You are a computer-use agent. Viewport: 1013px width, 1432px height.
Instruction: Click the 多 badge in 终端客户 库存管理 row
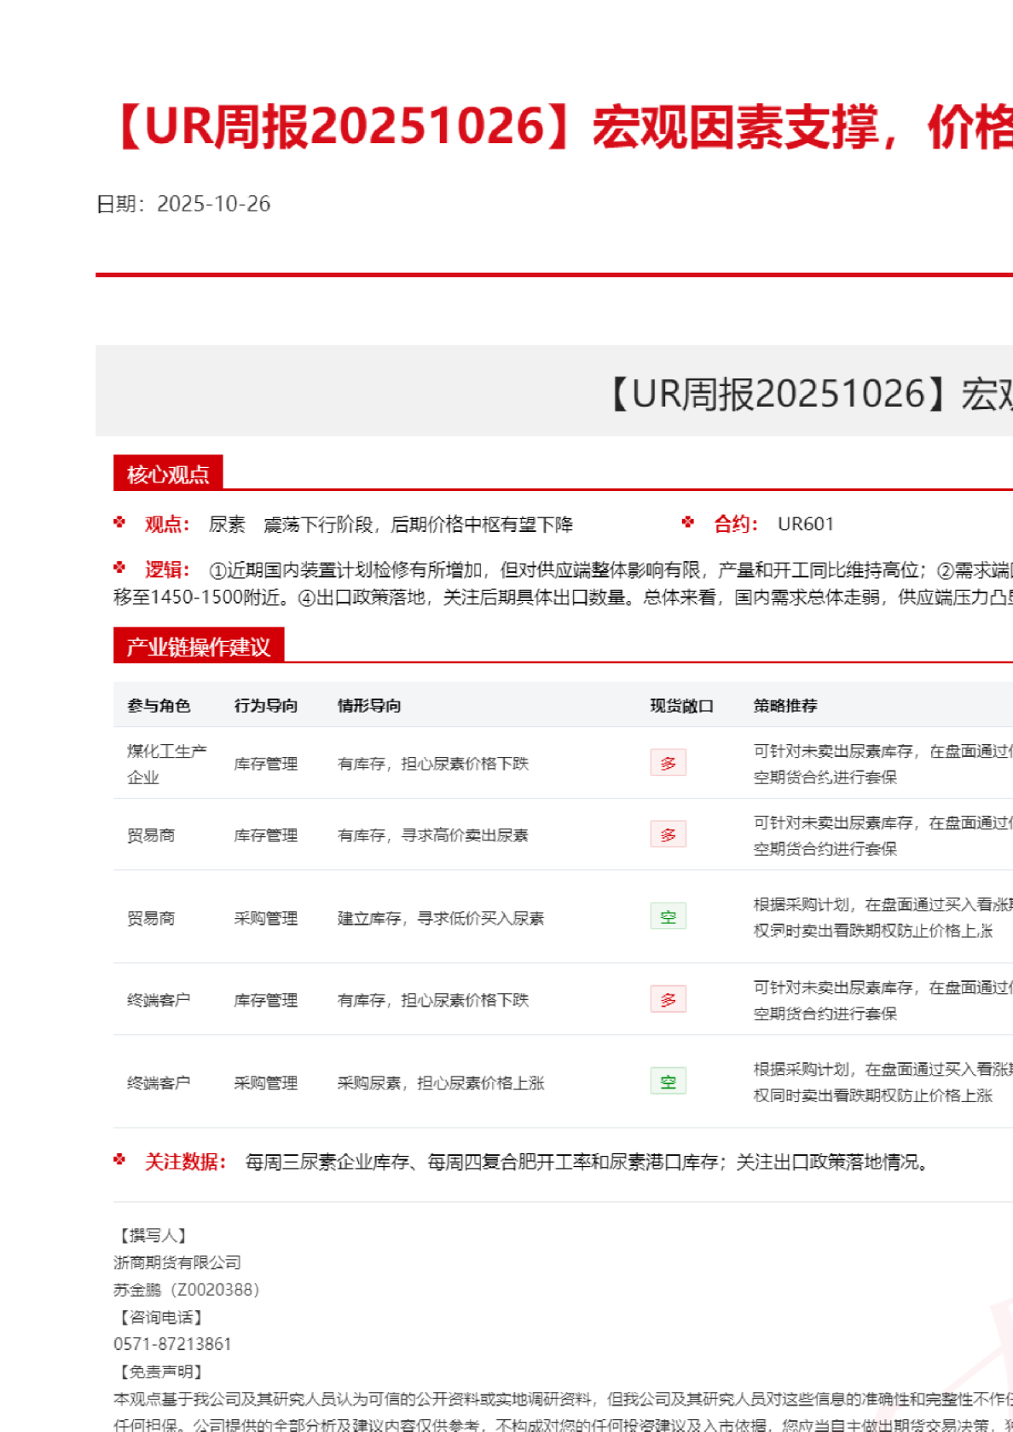[668, 999]
